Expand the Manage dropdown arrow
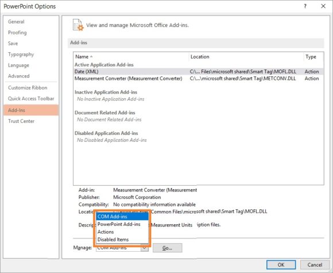Image resolution: width=333 pixels, height=273 pixels. point(145,248)
